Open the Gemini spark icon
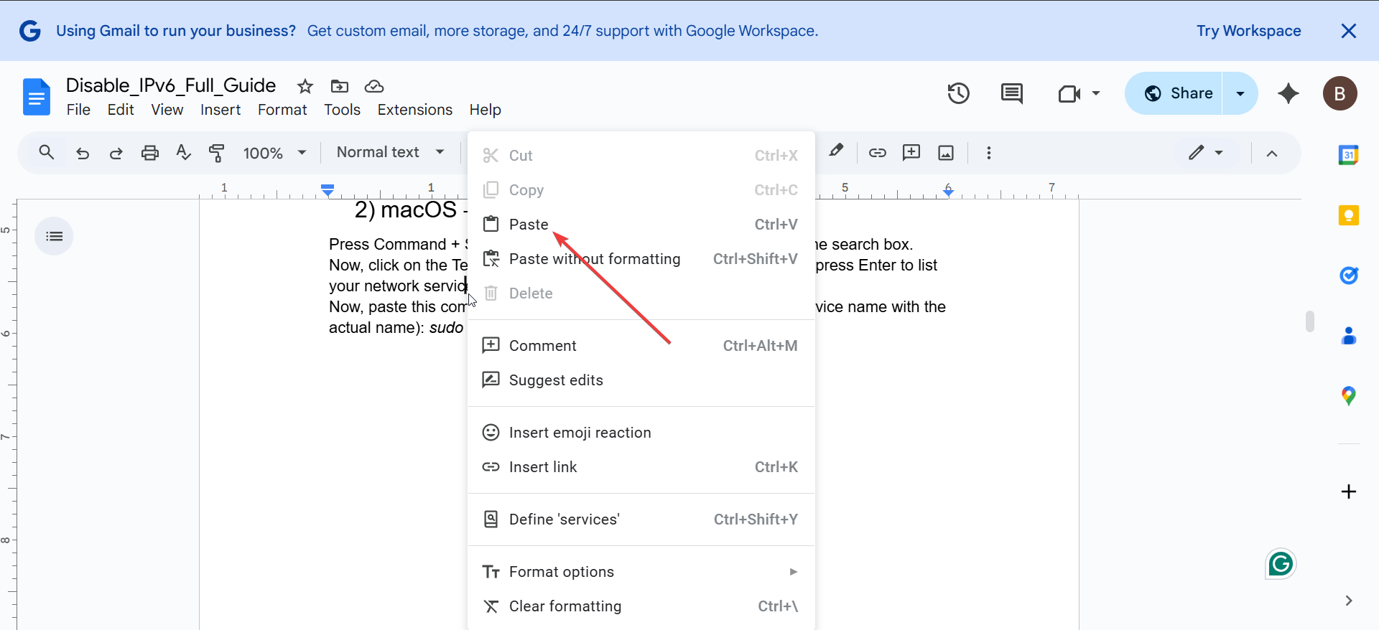 coord(1288,93)
